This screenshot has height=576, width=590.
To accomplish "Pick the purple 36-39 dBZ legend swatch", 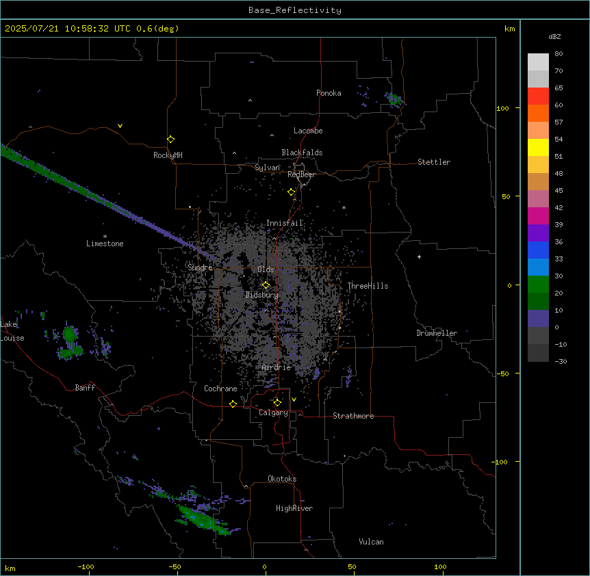I will click(x=538, y=233).
